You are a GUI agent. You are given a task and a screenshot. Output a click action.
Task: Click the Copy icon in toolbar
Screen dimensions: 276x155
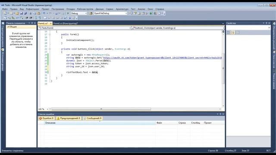(x=34, y=13)
